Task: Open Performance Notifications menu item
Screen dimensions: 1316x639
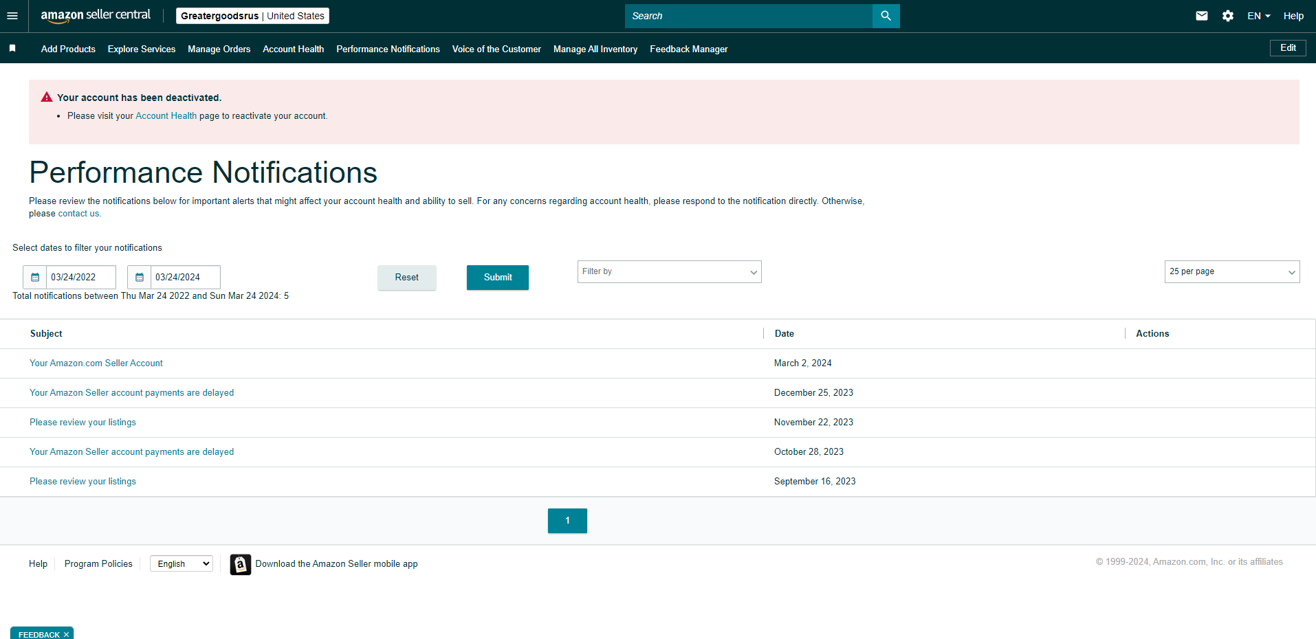Action: click(x=388, y=49)
